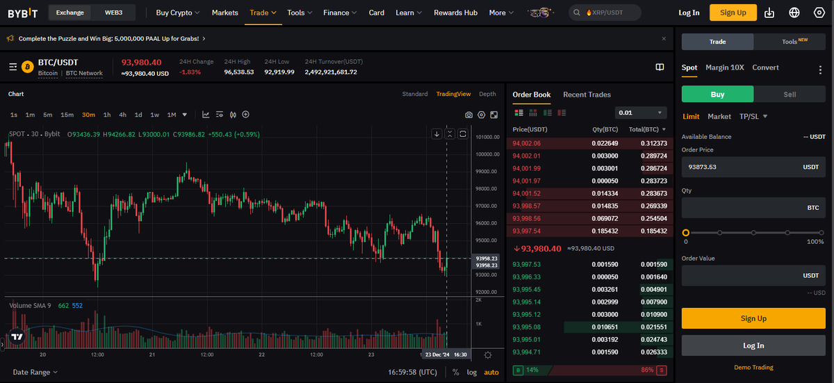Show only sell orders in order book
The image size is (834, 383).
(561, 112)
